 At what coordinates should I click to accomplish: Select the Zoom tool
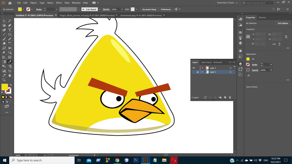(x=4, y=80)
